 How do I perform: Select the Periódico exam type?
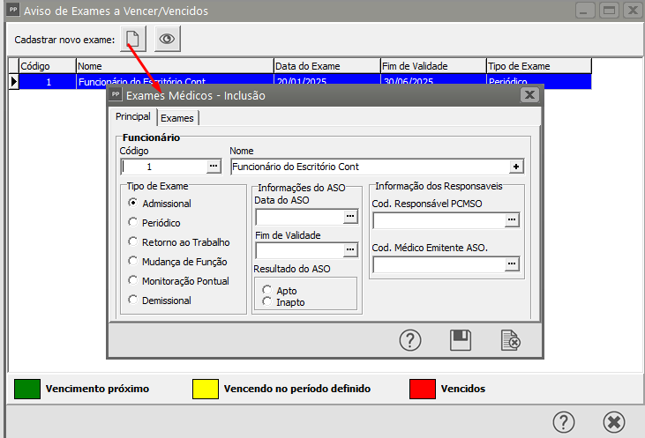[x=133, y=223]
